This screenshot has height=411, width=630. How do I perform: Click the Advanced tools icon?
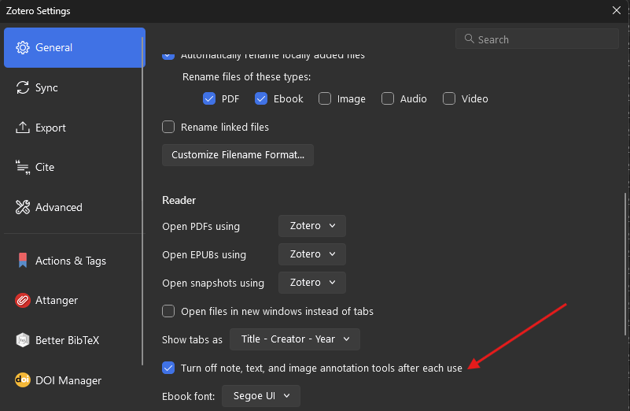23,207
